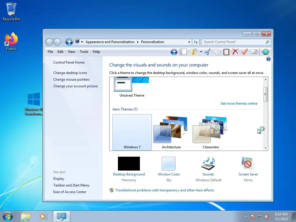This screenshot has height=222, width=296.
Task: Open the View menu
Action: click(72, 52)
